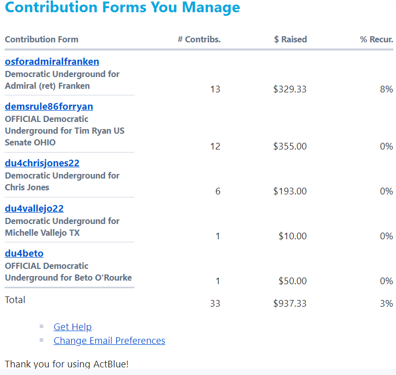Click the total contributions count 33

(x=215, y=304)
